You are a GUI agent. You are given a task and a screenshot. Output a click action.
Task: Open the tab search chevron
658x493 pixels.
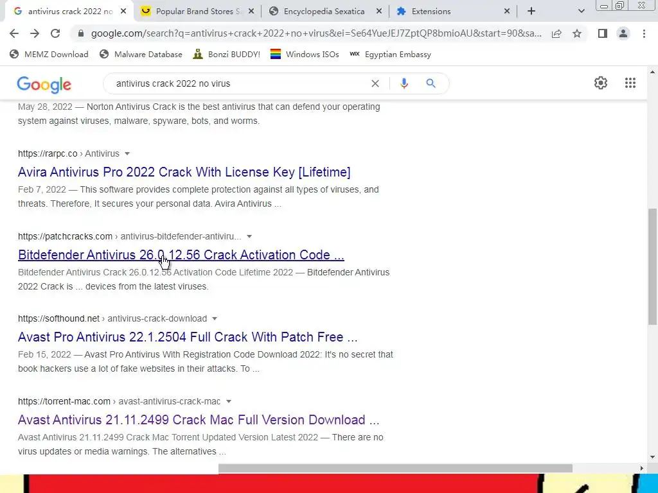click(581, 12)
